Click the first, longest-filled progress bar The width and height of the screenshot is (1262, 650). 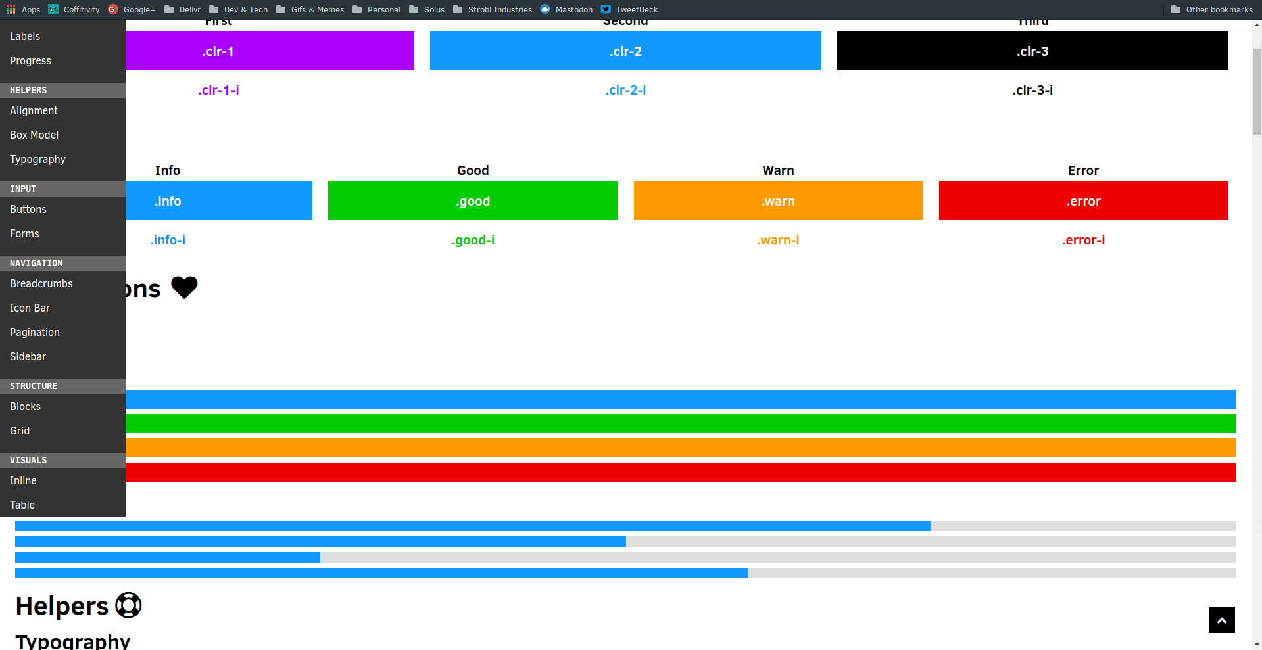(625, 526)
